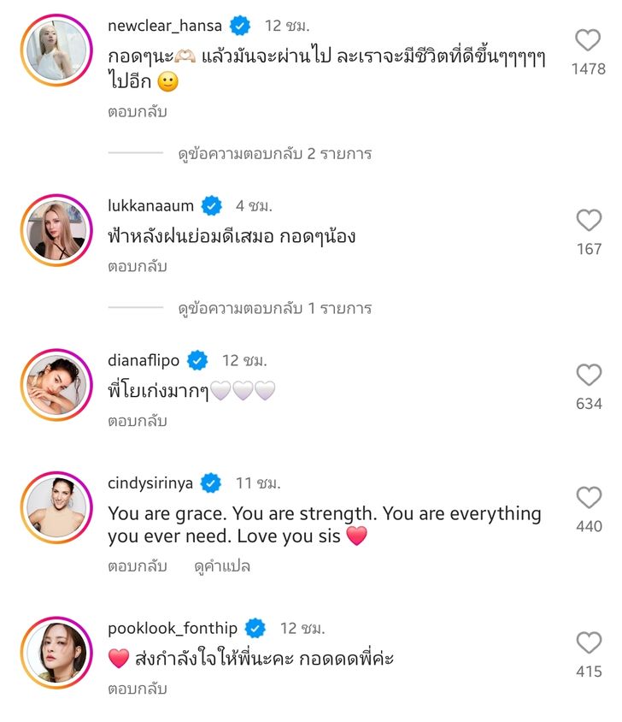
Task: Show the 1 reply under lukkanaaum's comment
Action: (274, 308)
